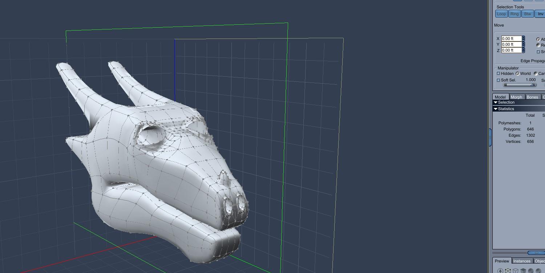
Task: Open the Preview tab
Action: (502, 261)
